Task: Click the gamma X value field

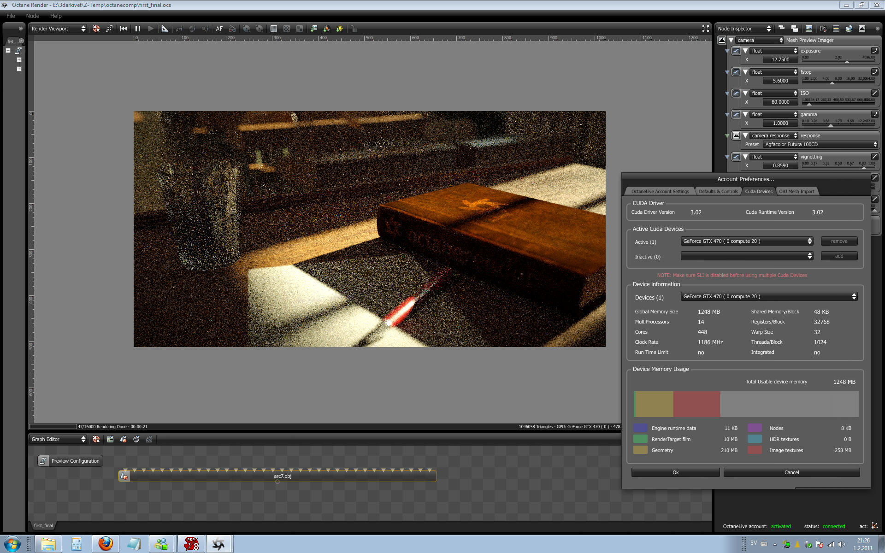Action: (x=780, y=123)
